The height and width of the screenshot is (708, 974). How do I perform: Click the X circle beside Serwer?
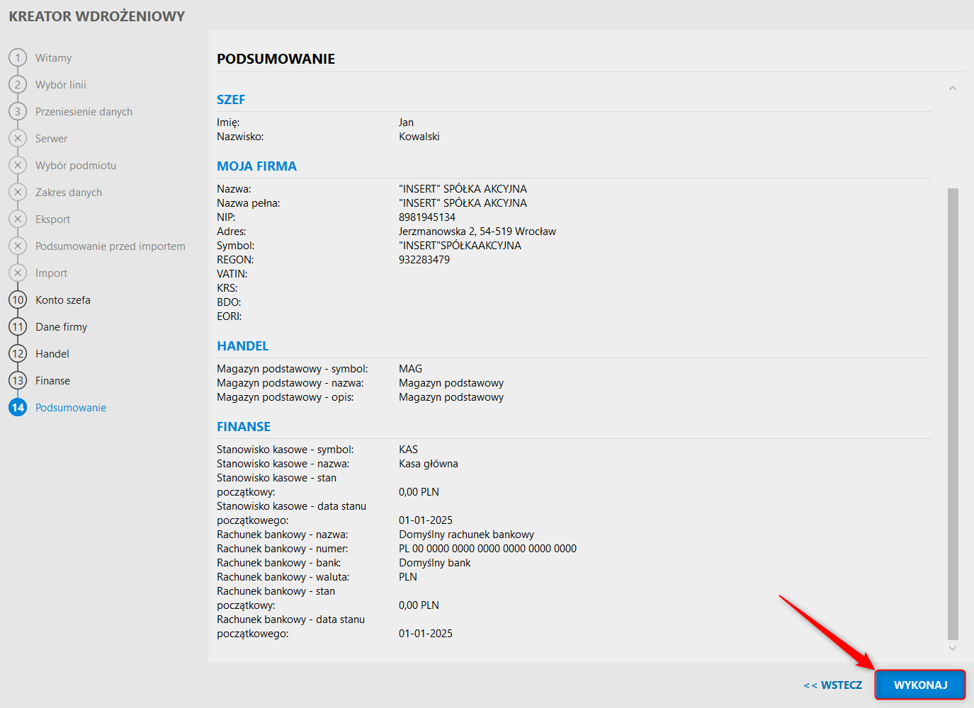(x=18, y=138)
